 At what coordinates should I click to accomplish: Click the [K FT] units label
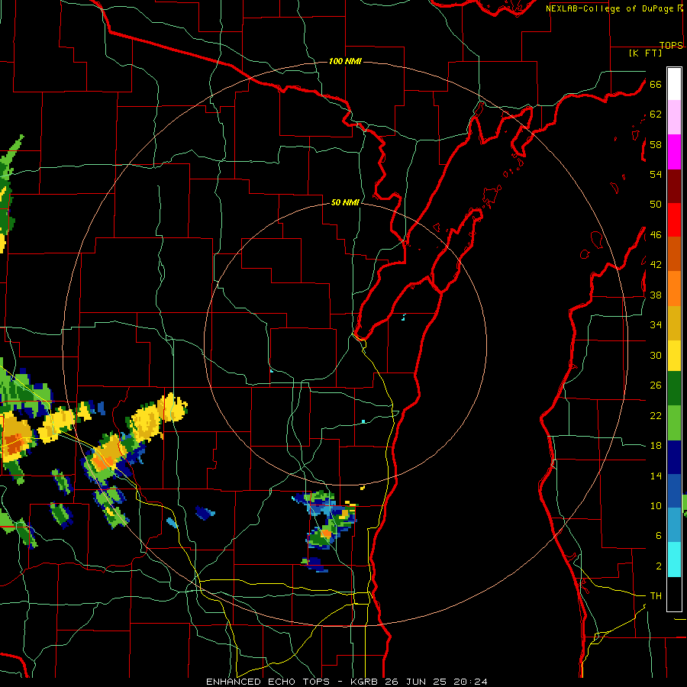pyautogui.click(x=645, y=53)
